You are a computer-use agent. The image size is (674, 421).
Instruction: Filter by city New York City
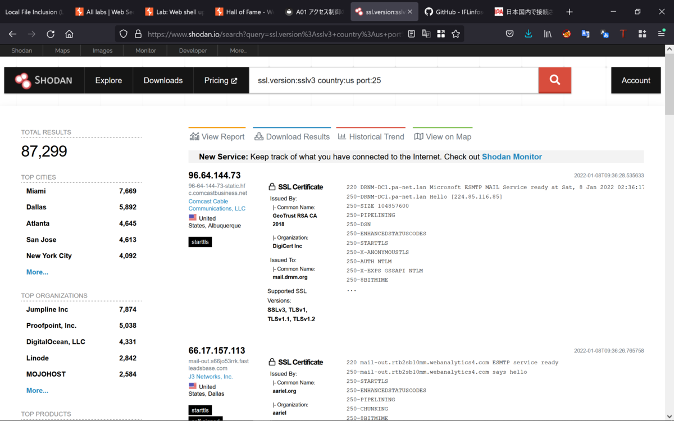coord(49,255)
